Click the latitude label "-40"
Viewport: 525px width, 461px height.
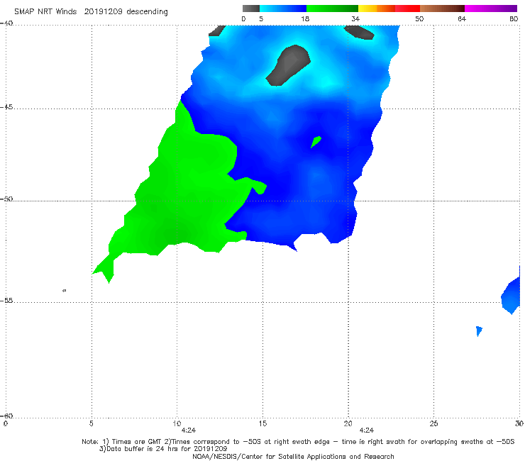[x=6, y=23]
